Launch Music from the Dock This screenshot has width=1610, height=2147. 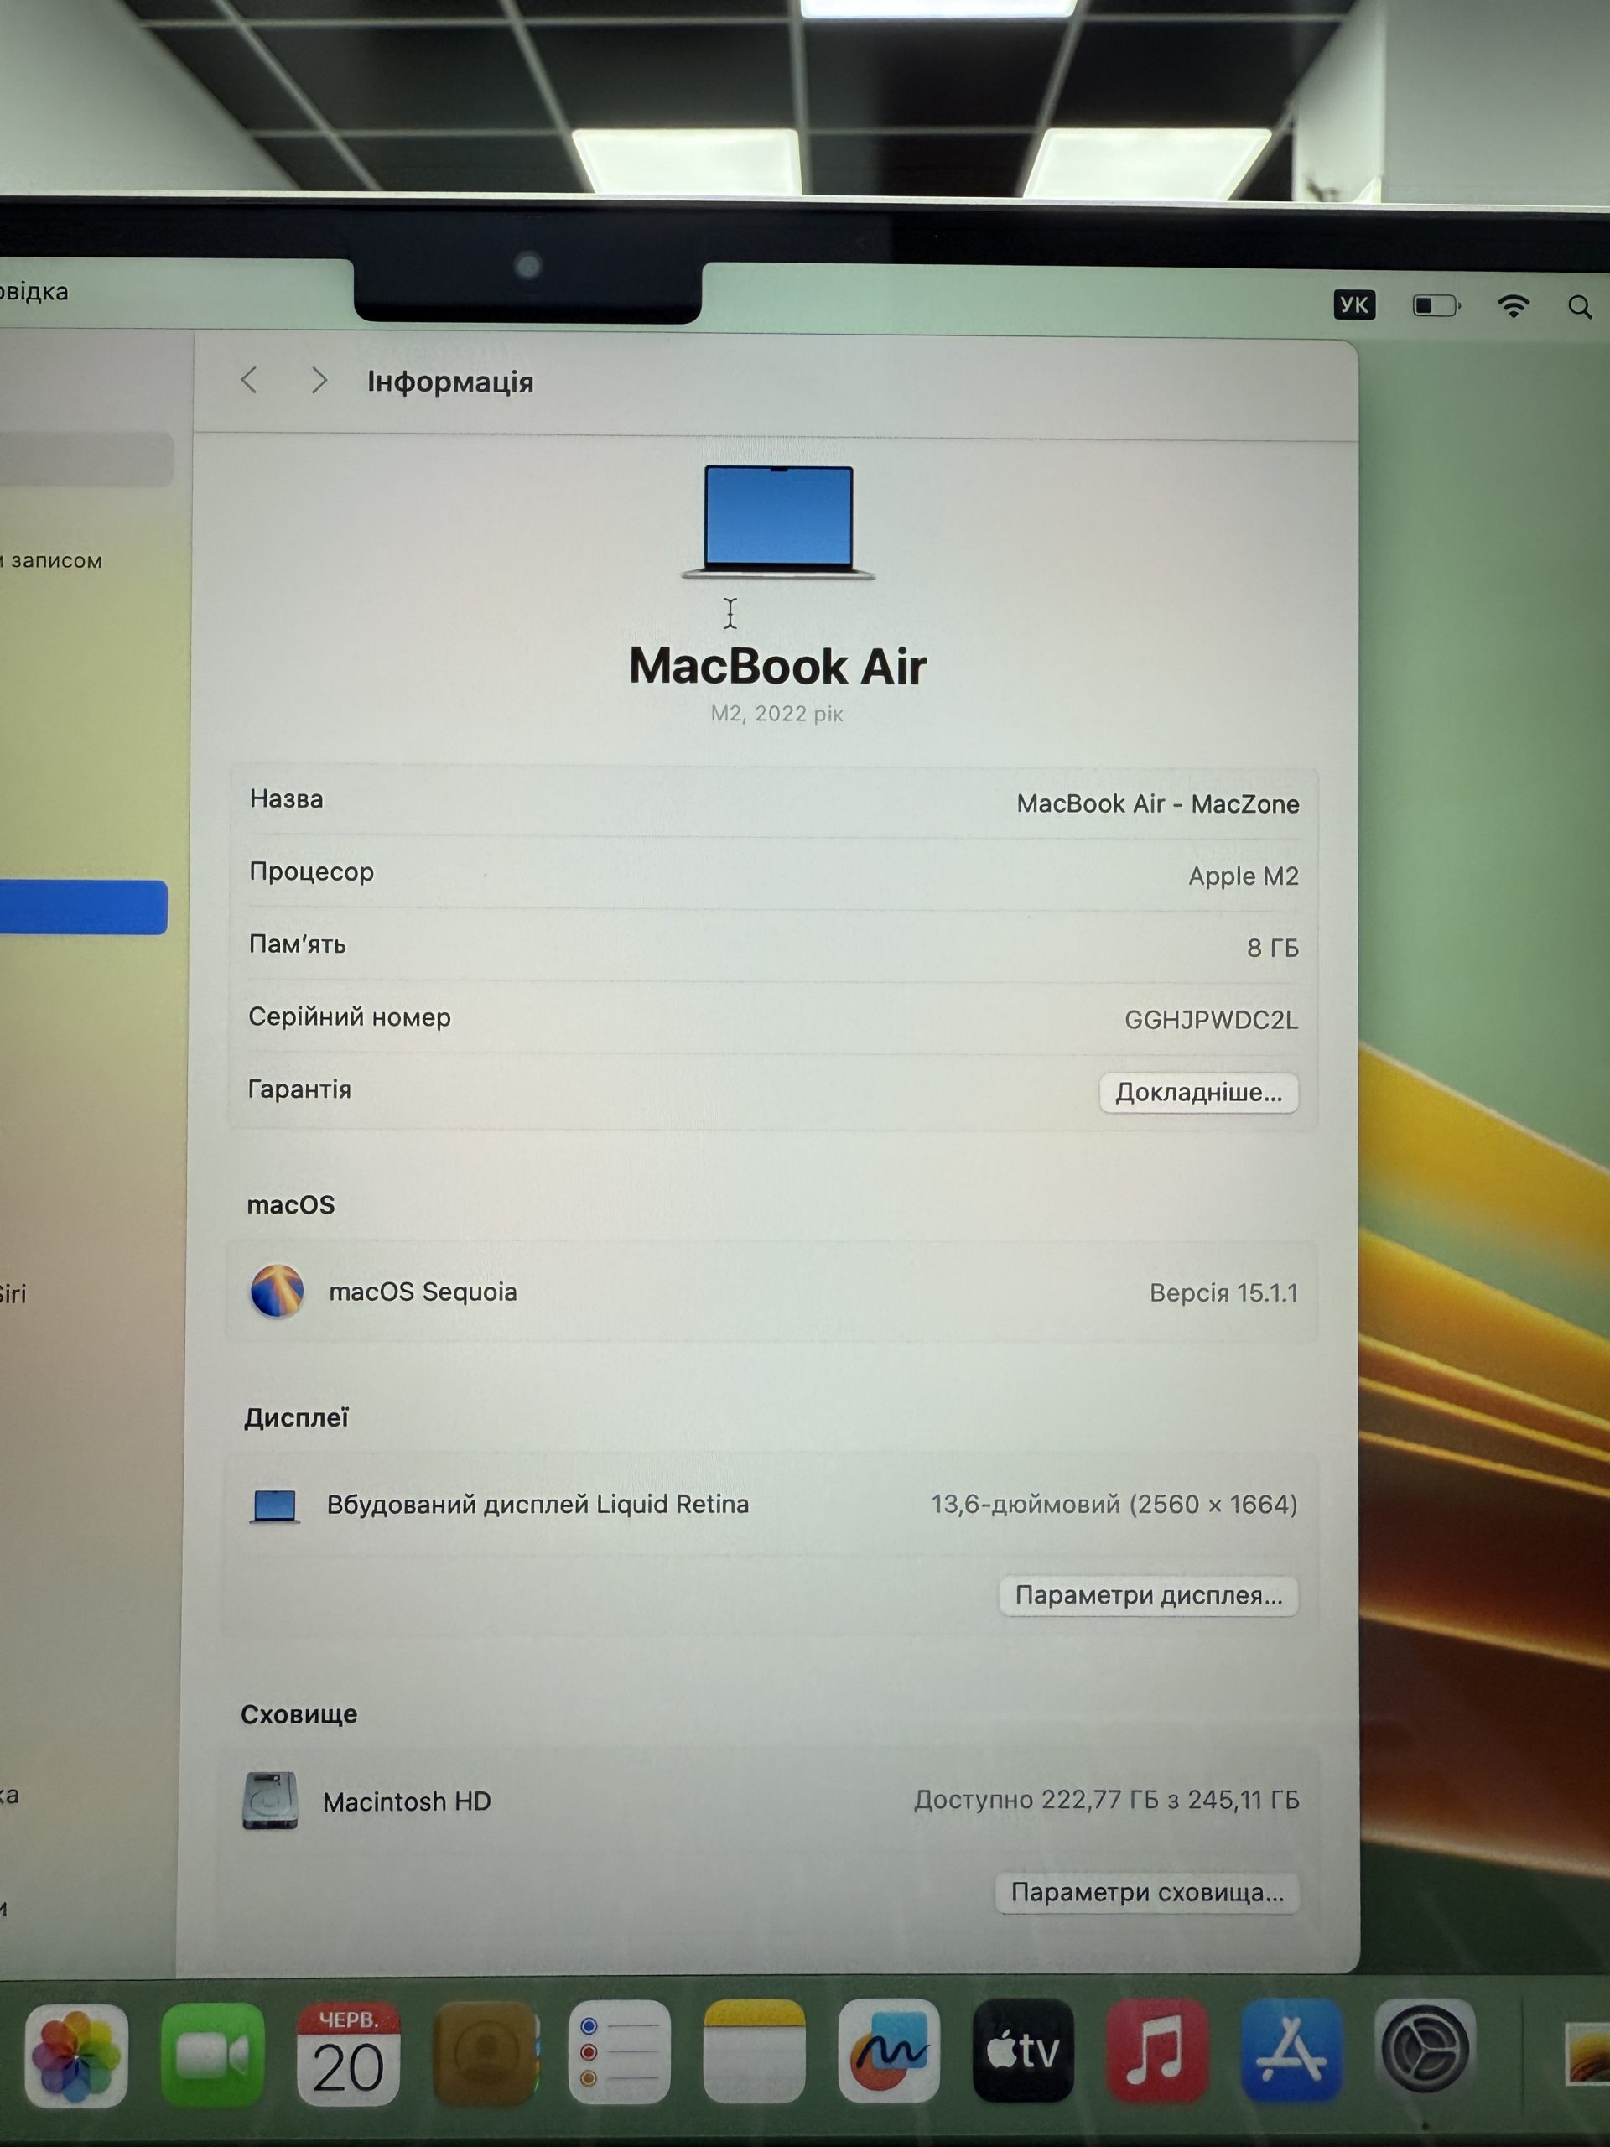pos(1157,2049)
